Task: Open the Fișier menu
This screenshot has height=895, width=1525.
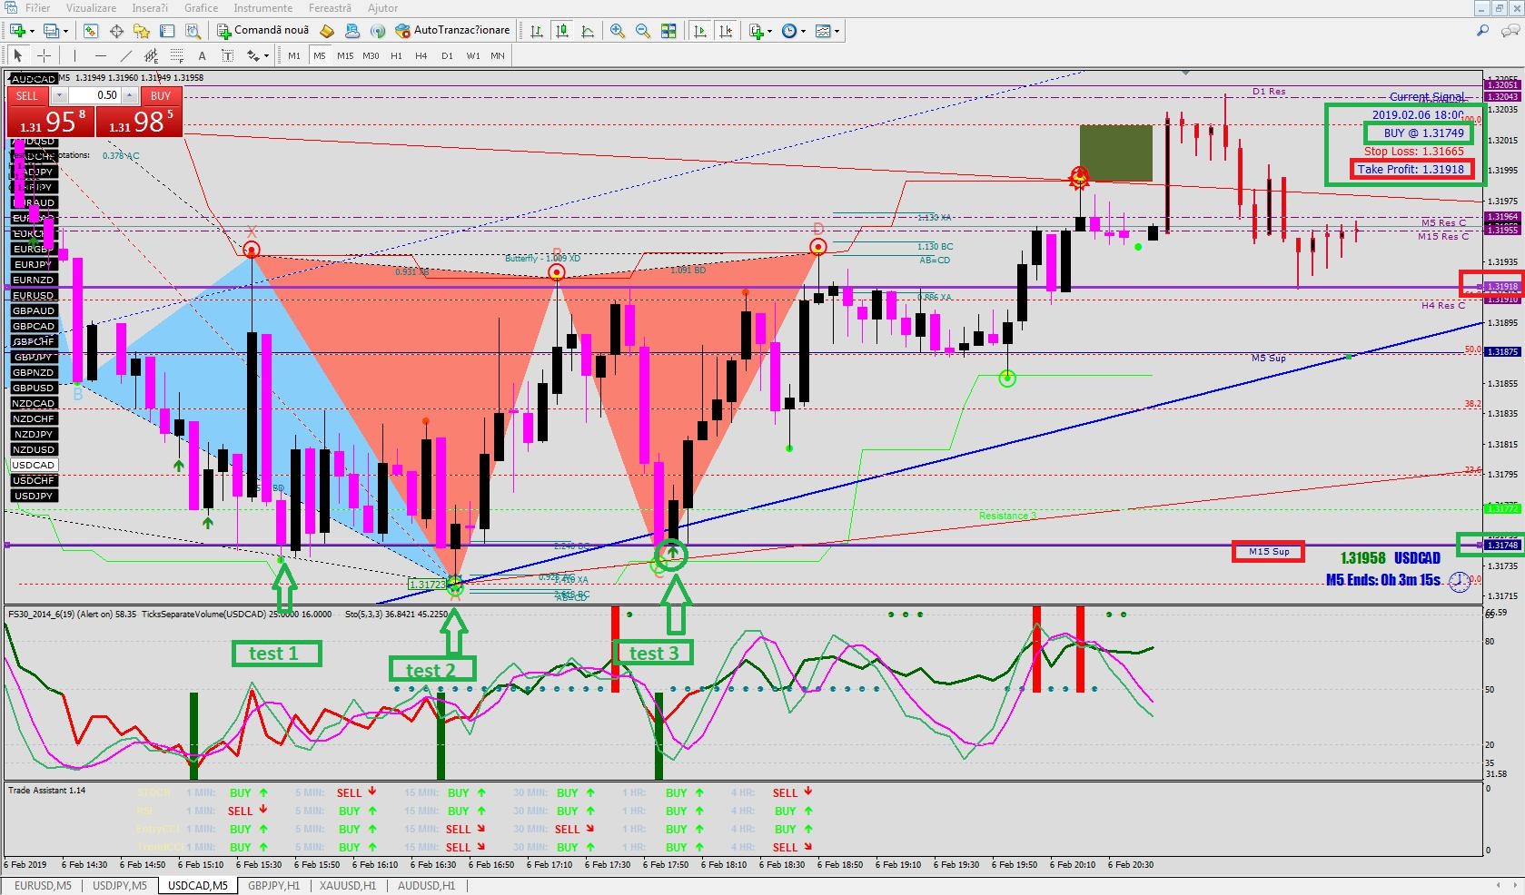Action: pyautogui.click(x=37, y=8)
